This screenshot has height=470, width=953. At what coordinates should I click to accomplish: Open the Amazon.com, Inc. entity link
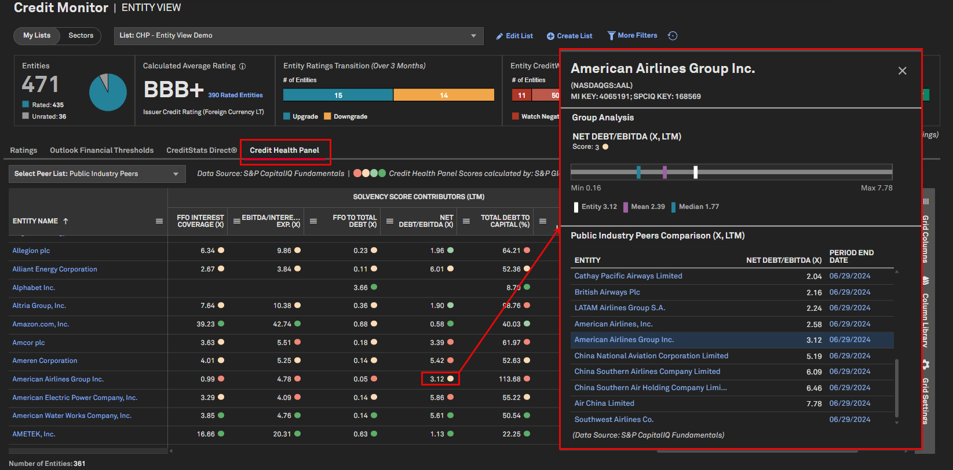(x=41, y=324)
